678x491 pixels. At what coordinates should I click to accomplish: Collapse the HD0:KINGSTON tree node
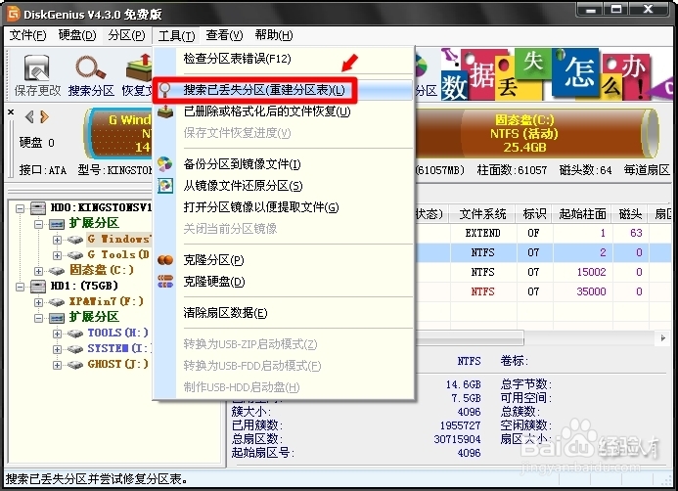(20, 208)
